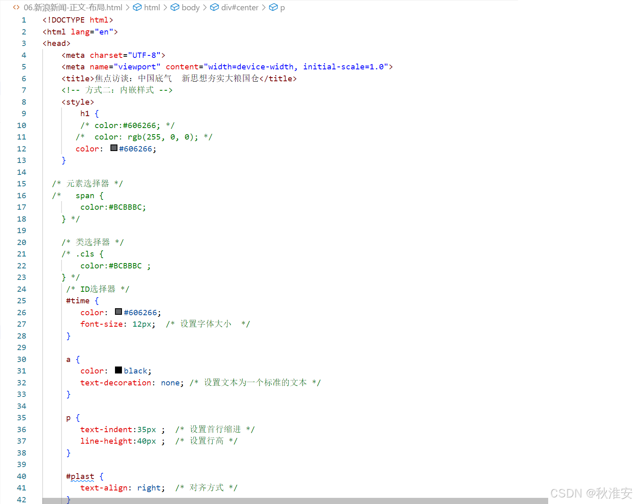Click the #plast selector with squiggly underline
The height and width of the screenshot is (504, 634).
click(x=80, y=477)
